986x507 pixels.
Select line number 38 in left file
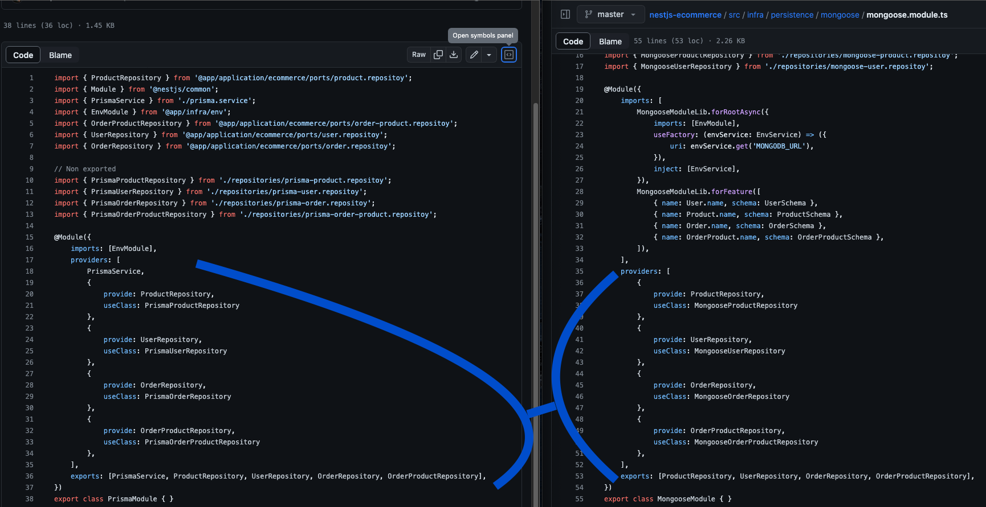coord(29,499)
